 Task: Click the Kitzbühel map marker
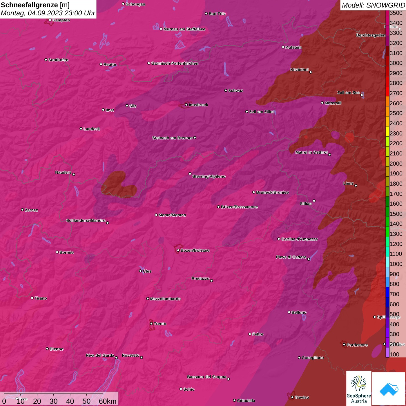311,72
